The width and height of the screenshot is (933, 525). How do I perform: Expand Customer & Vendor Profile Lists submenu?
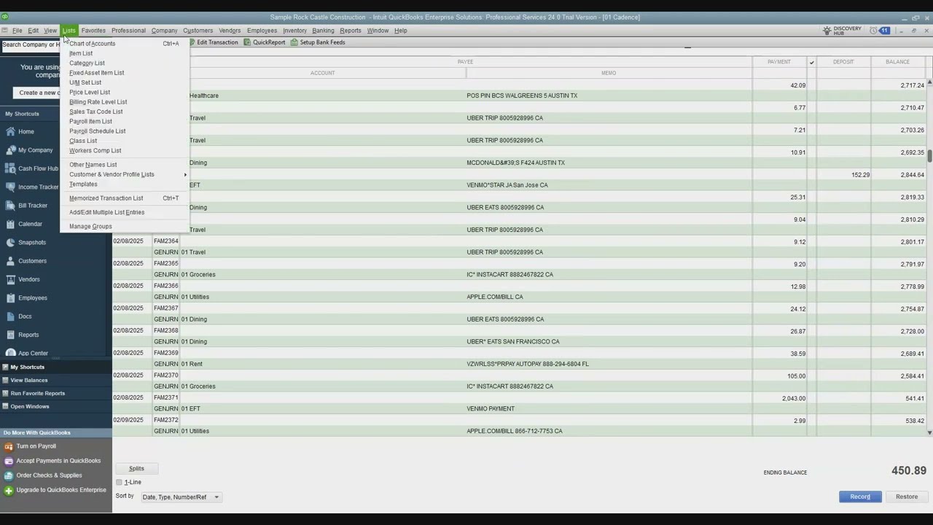click(125, 174)
